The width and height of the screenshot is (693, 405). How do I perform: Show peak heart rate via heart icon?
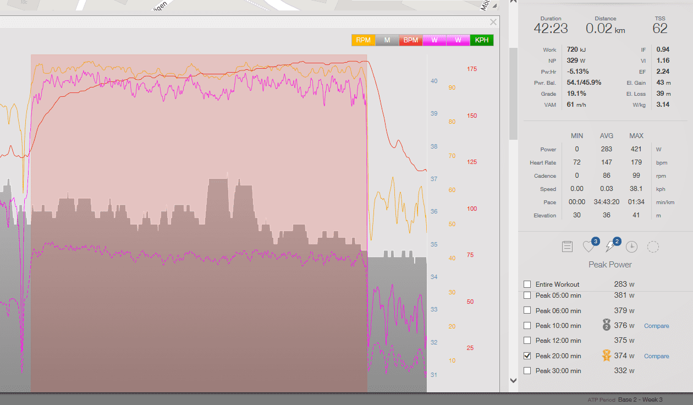click(589, 247)
